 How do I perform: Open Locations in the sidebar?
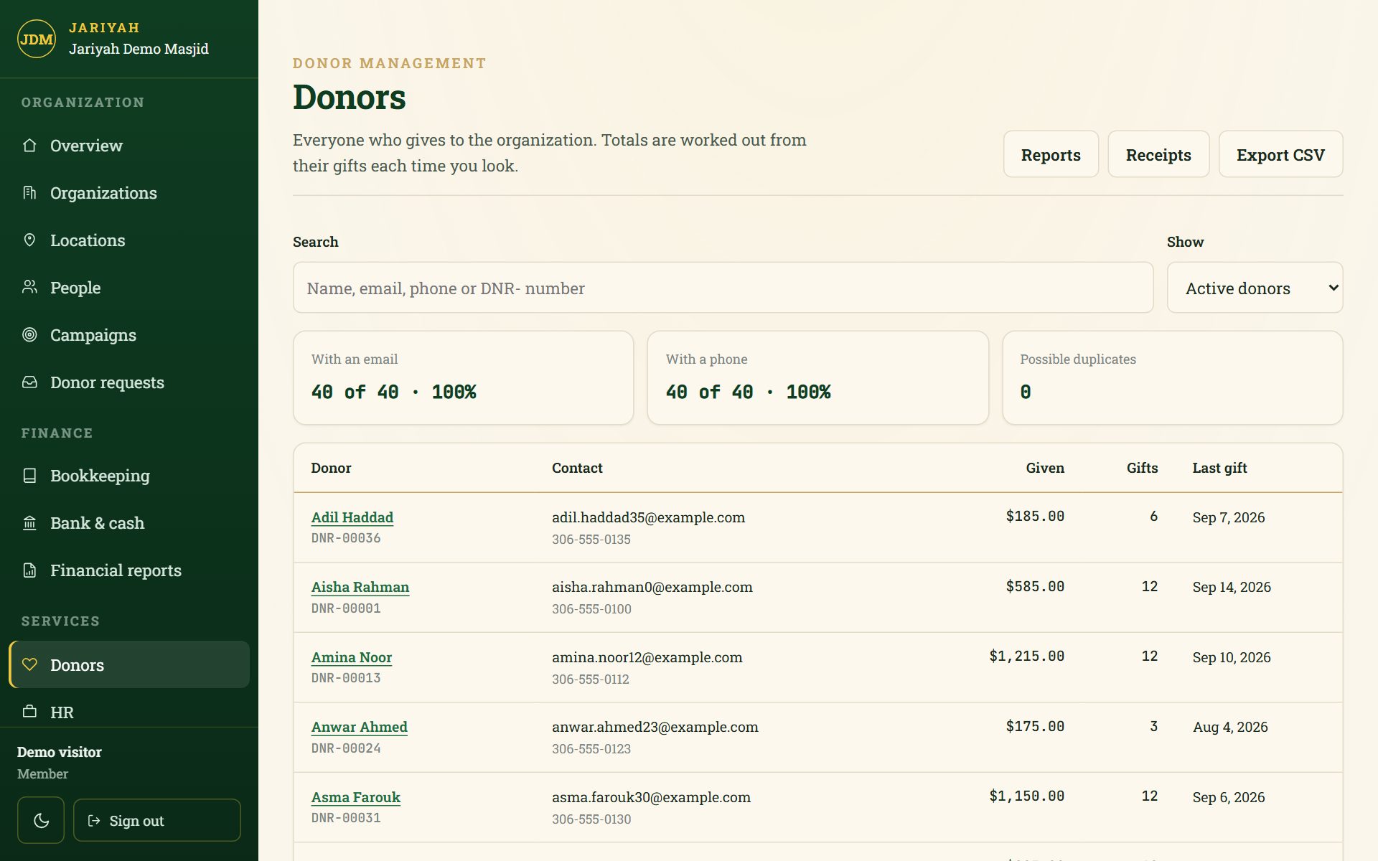point(129,240)
